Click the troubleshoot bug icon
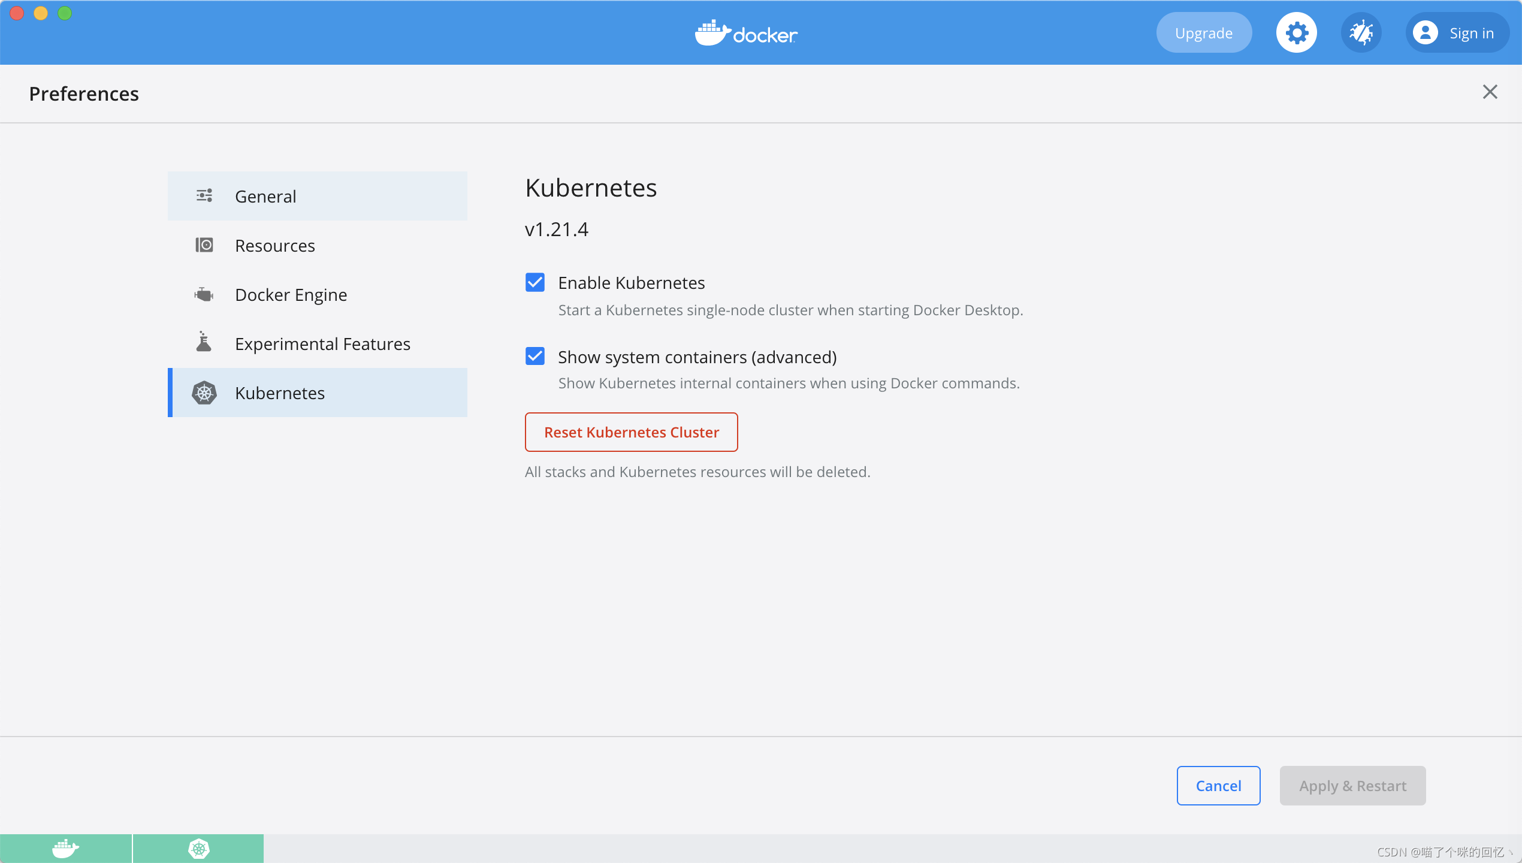 point(1361,33)
